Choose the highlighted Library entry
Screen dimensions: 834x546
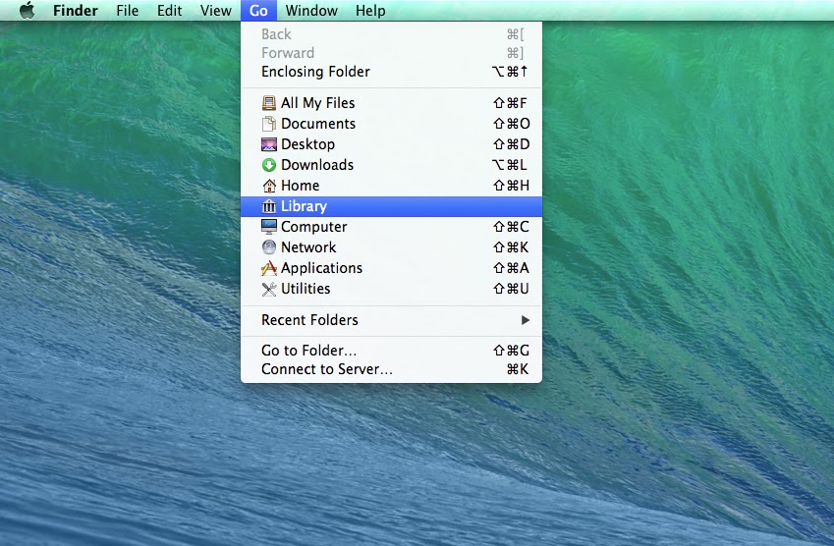[x=392, y=206]
